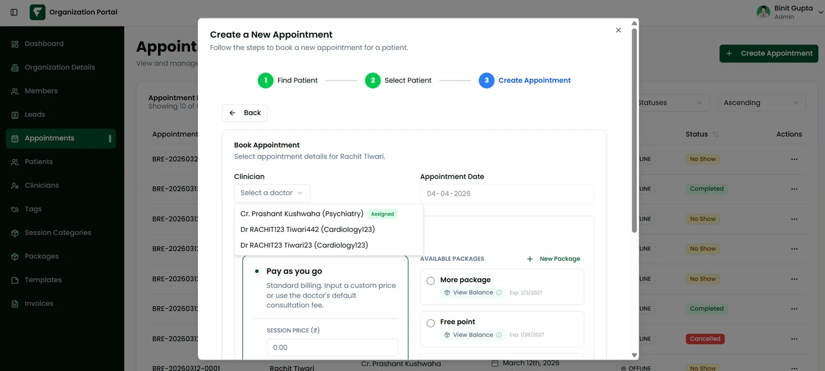Go to the Find Patient step
Image resolution: width=825 pixels, height=371 pixels.
click(288, 80)
